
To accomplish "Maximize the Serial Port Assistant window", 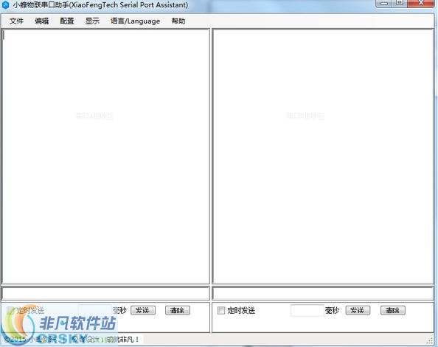I will (400, 3).
